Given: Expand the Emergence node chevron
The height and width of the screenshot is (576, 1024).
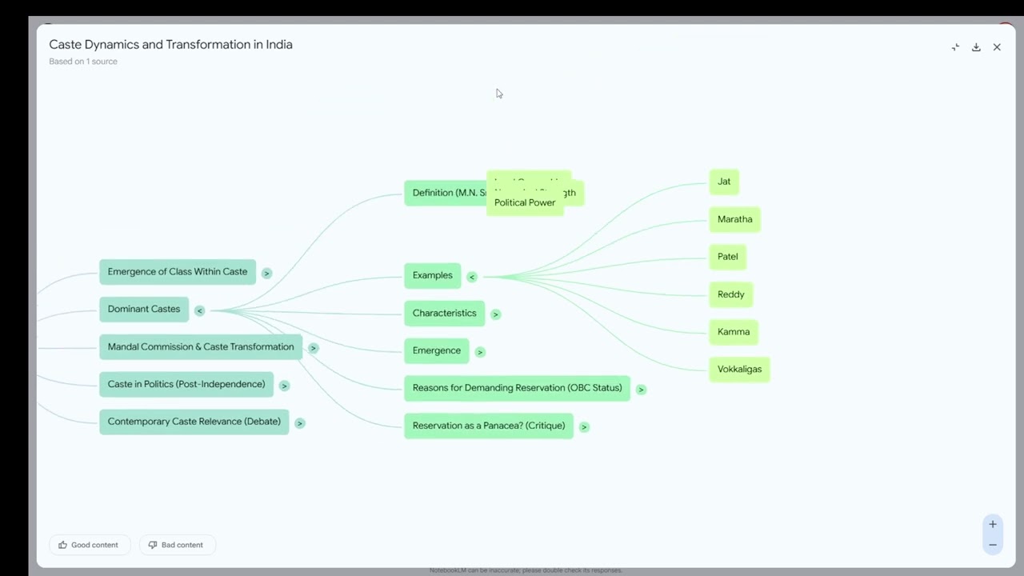Looking at the screenshot, I should pos(480,352).
